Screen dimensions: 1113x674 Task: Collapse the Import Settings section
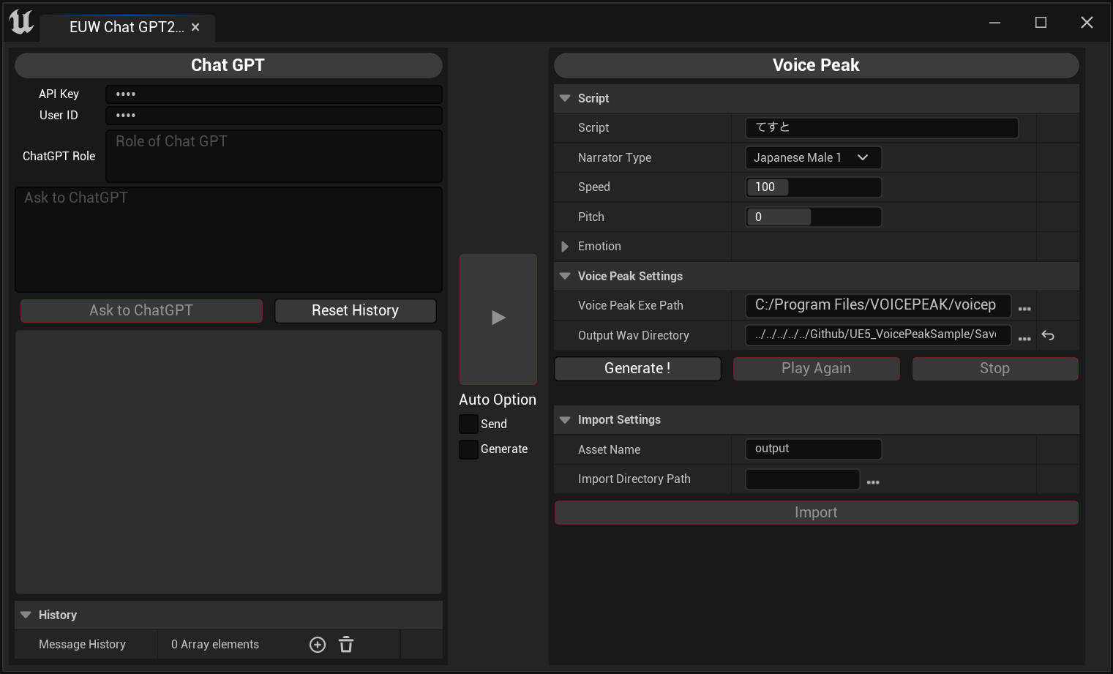(x=565, y=419)
